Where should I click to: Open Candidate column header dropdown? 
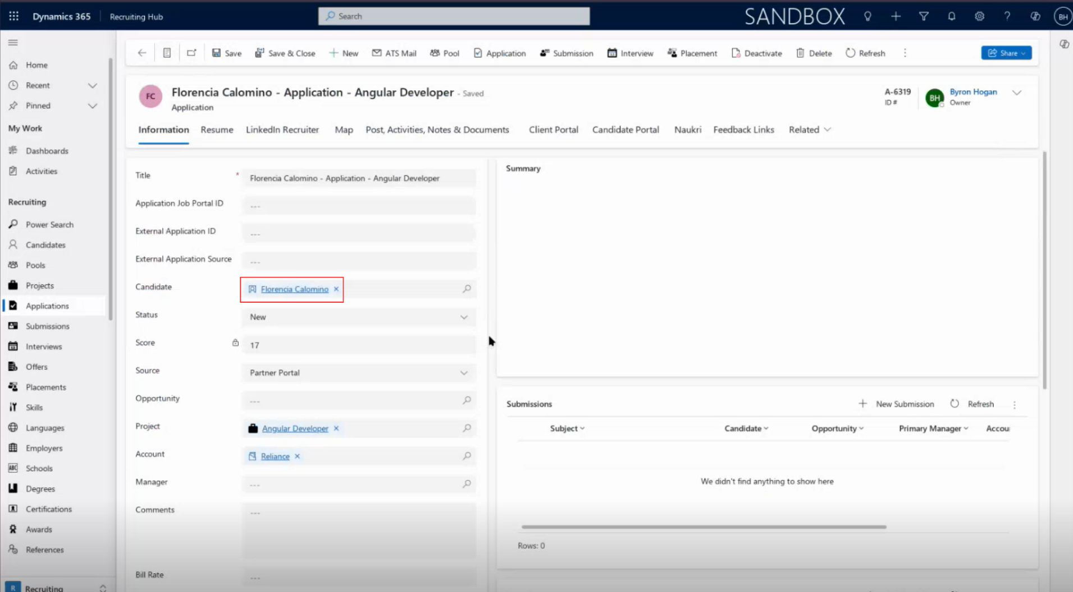pyautogui.click(x=746, y=428)
